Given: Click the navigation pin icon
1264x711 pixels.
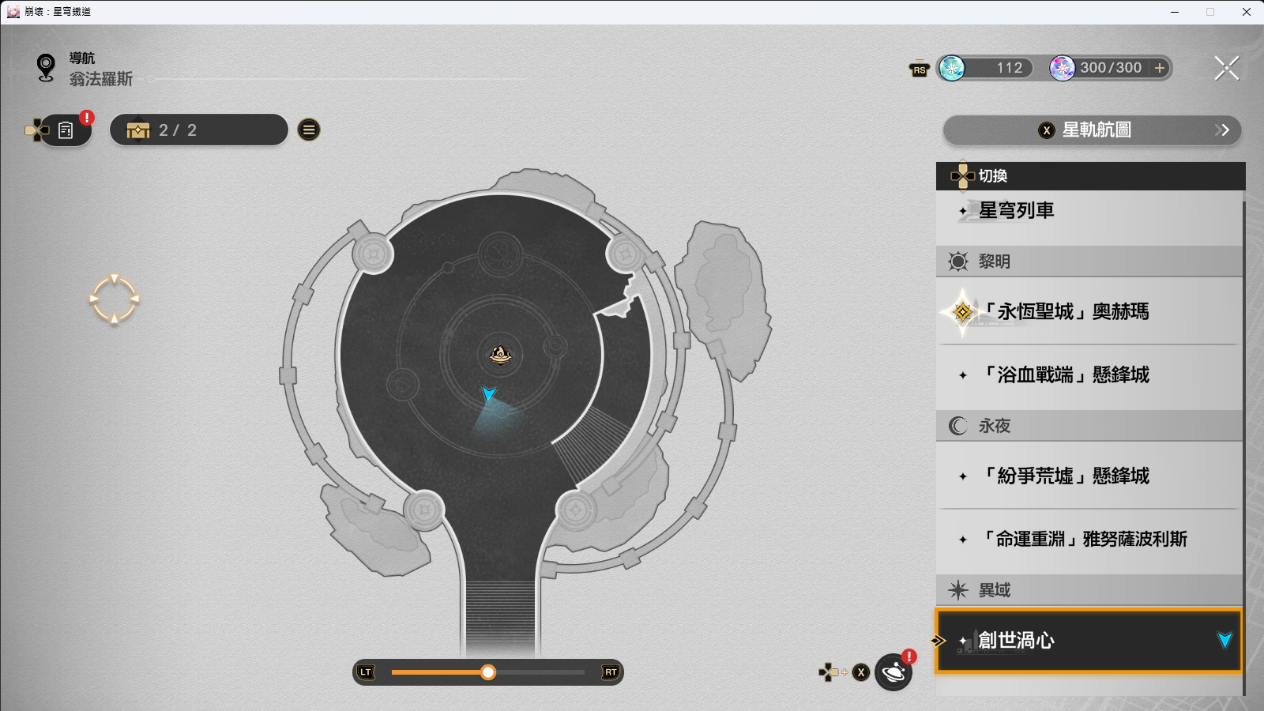Looking at the screenshot, I should click(46, 68).
